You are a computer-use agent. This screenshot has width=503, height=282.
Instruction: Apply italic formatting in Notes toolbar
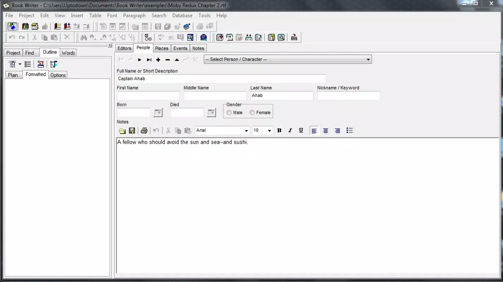click(290, 130)
